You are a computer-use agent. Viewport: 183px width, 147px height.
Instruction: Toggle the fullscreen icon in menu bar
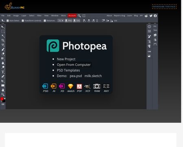(x=84, y=16)
